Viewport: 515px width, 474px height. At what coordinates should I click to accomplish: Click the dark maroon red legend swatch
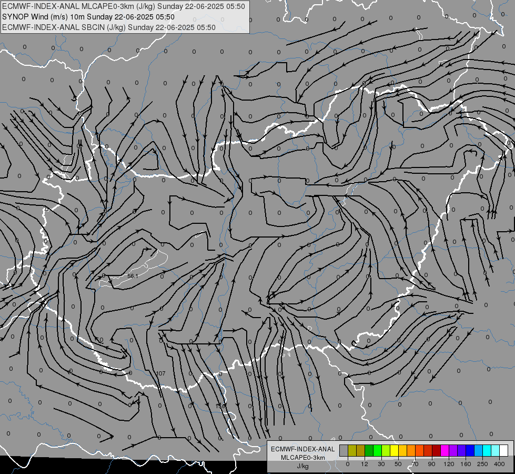[x=437, y=450]
